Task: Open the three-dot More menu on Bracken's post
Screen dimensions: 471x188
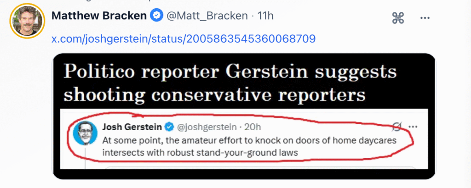Action: [425, 18]
